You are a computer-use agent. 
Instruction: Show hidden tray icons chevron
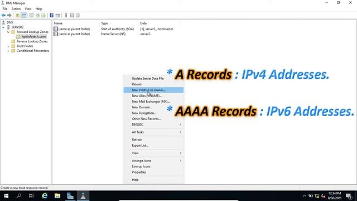click(x=304, y=196)
